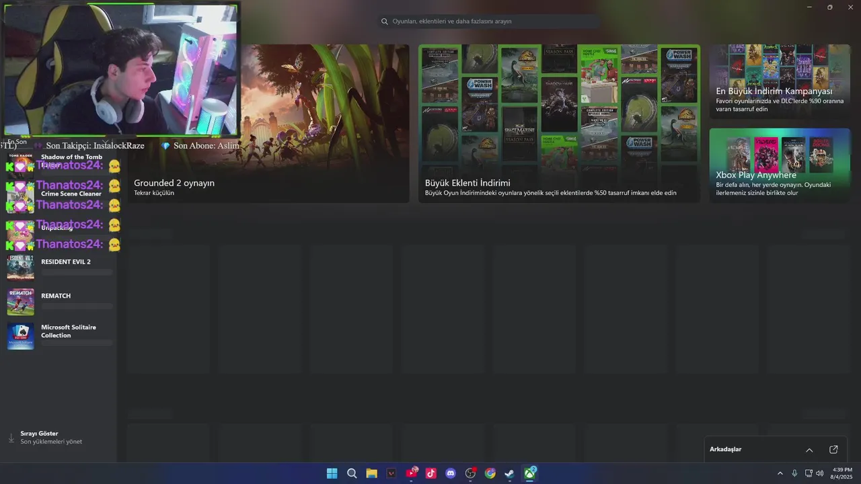Minimize the Xbox app window

[x=810, y=7]
